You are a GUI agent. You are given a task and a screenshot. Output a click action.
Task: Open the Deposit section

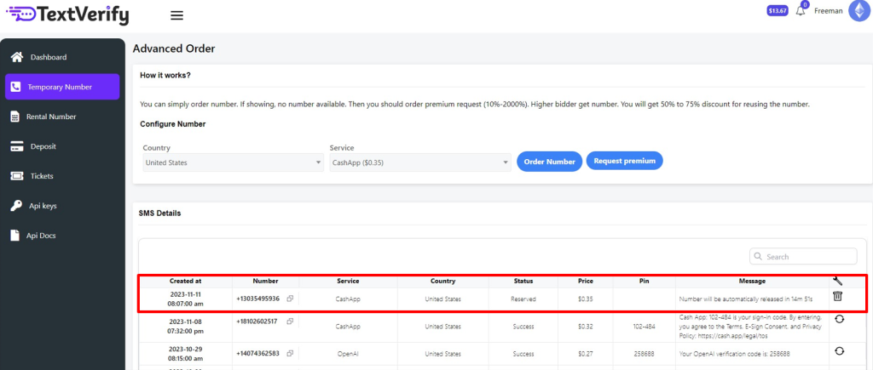(x=43, y=146)
